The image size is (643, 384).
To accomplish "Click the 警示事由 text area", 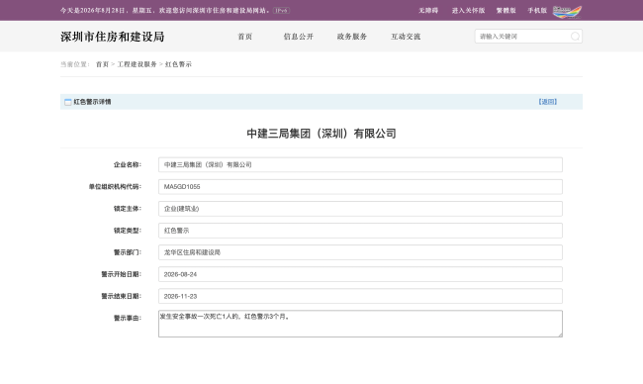I will (x=360, y=324).
